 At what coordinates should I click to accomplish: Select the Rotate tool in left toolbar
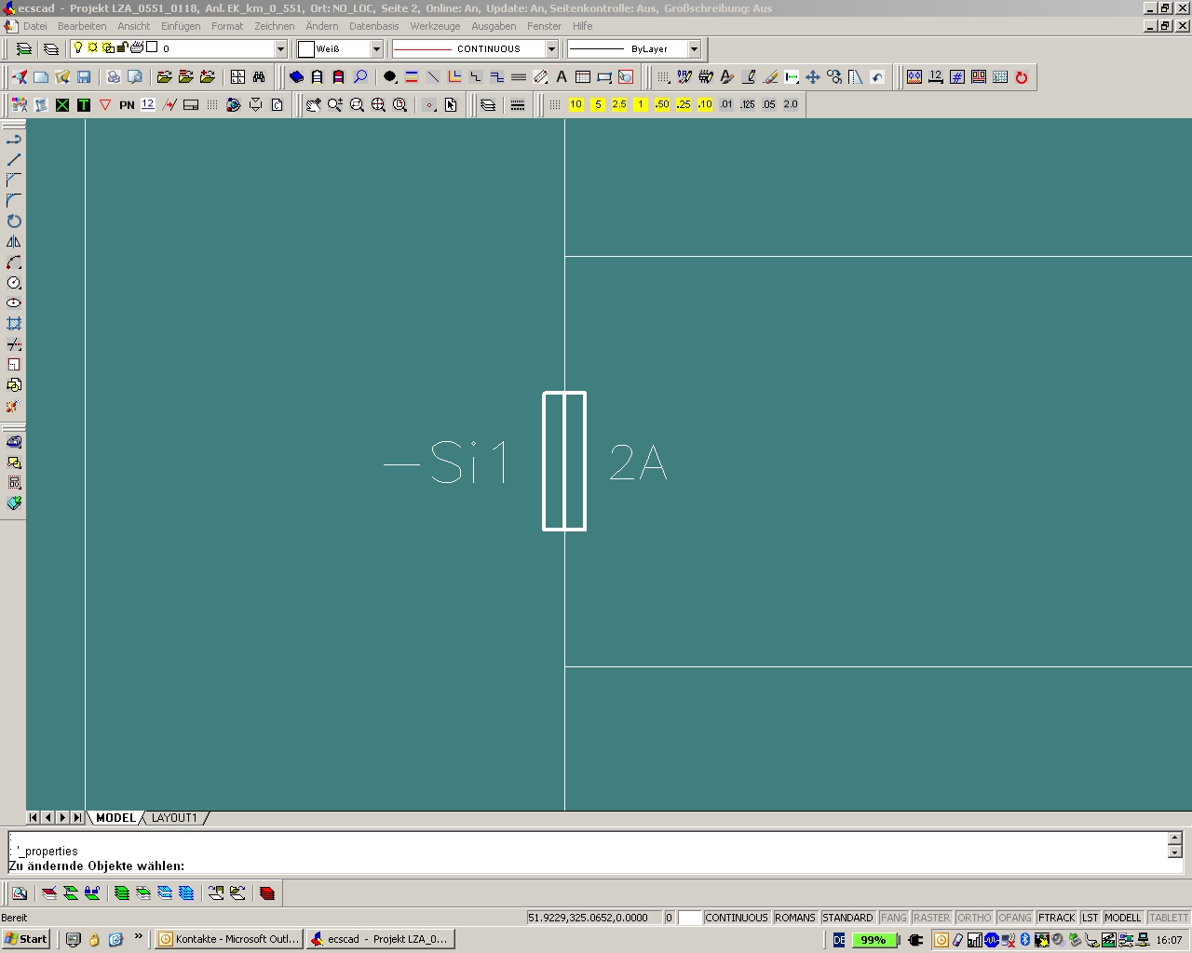(14, 221)
